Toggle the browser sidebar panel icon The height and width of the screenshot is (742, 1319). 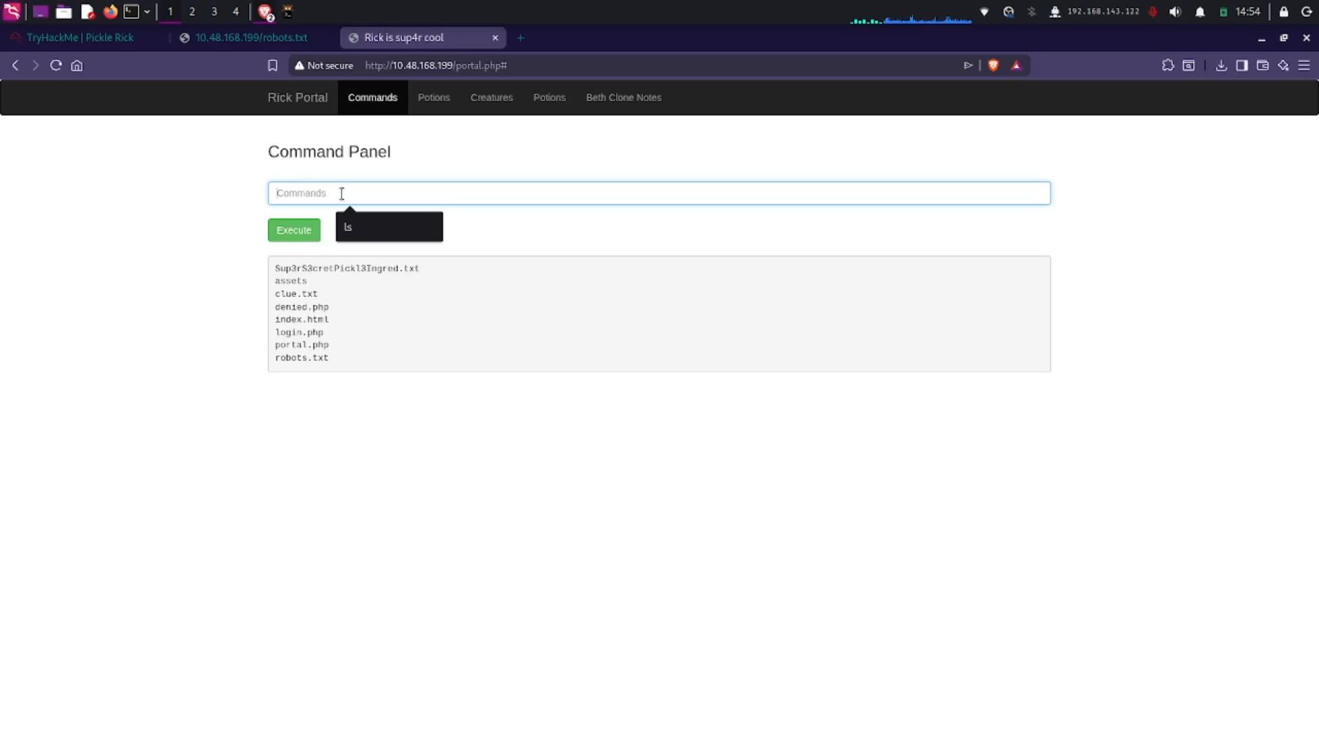point(1242,65)
